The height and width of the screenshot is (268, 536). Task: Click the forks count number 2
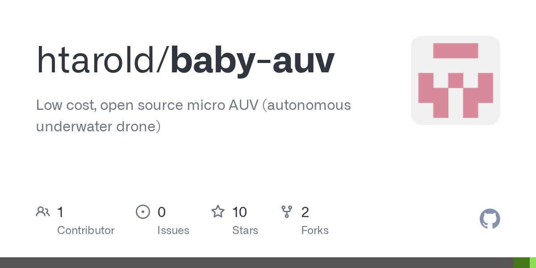305,212
